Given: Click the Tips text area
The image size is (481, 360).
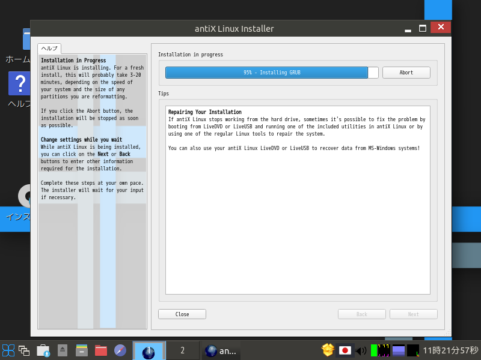Looking at the screenshot, I should tap(298, 200).
